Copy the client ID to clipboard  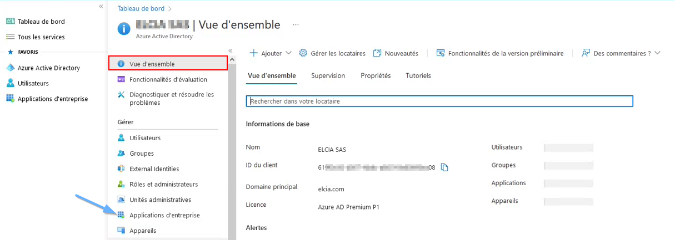pyautogui.click(x=444, y=167)
